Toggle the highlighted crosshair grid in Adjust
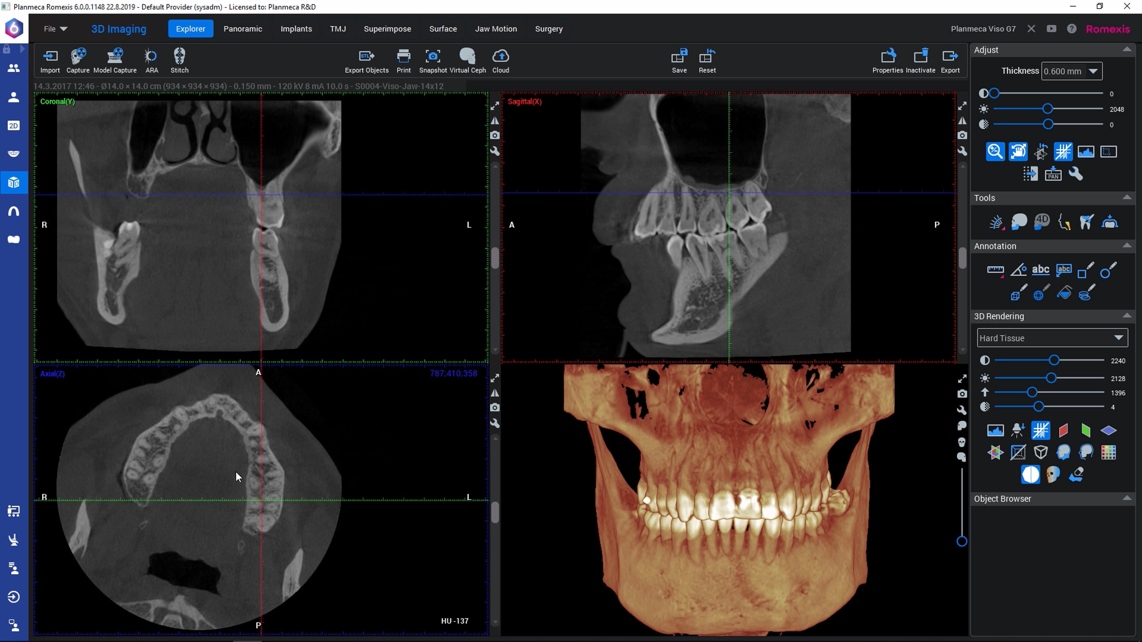 [x=1063, y=152]
